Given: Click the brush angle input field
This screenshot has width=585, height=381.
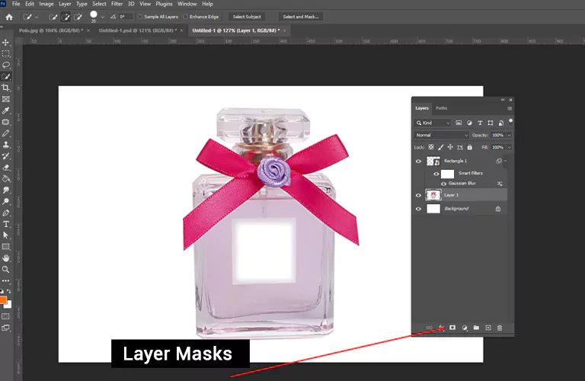Looking at the screenshot, I should point(126,17).
